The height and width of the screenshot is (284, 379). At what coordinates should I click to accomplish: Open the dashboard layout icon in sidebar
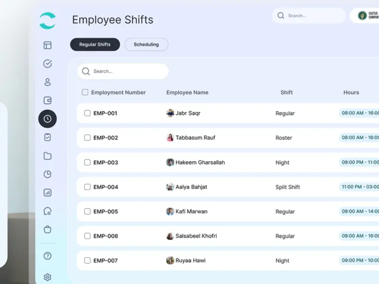[47, 45]
